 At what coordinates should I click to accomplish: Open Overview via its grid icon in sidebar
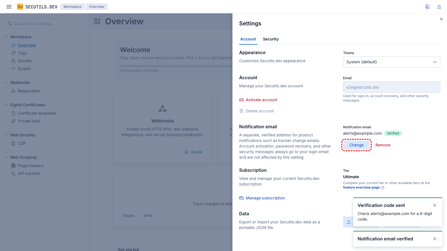(x=13, y=45)
